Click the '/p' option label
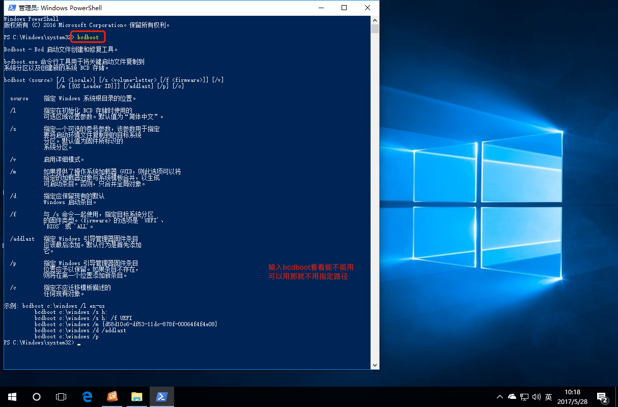This screenshot has width=618, height=407. [13, 263]
